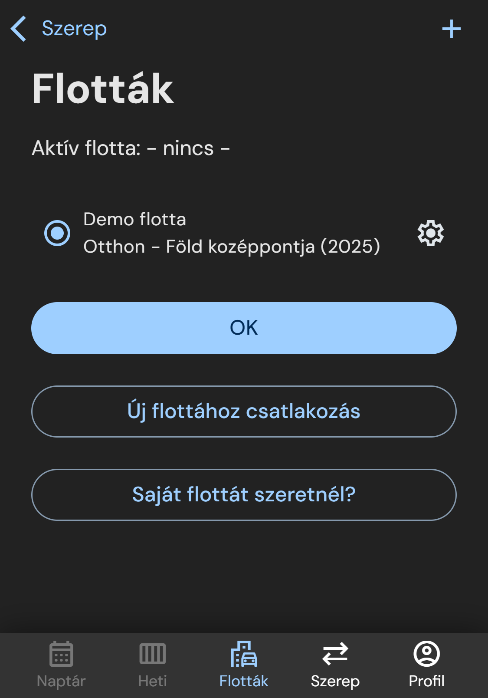
Task: Tap the Naptár calendar icon
Action: point(61,653)
